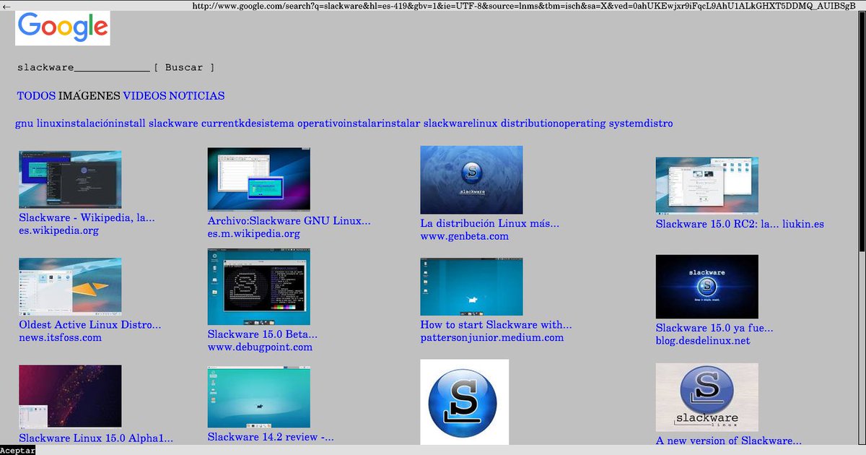Viewport: 866px width, 455px height.
Task: Open thumbnail above 'Slackware - Wikipedia, la...'
Action: click(70, 180)
